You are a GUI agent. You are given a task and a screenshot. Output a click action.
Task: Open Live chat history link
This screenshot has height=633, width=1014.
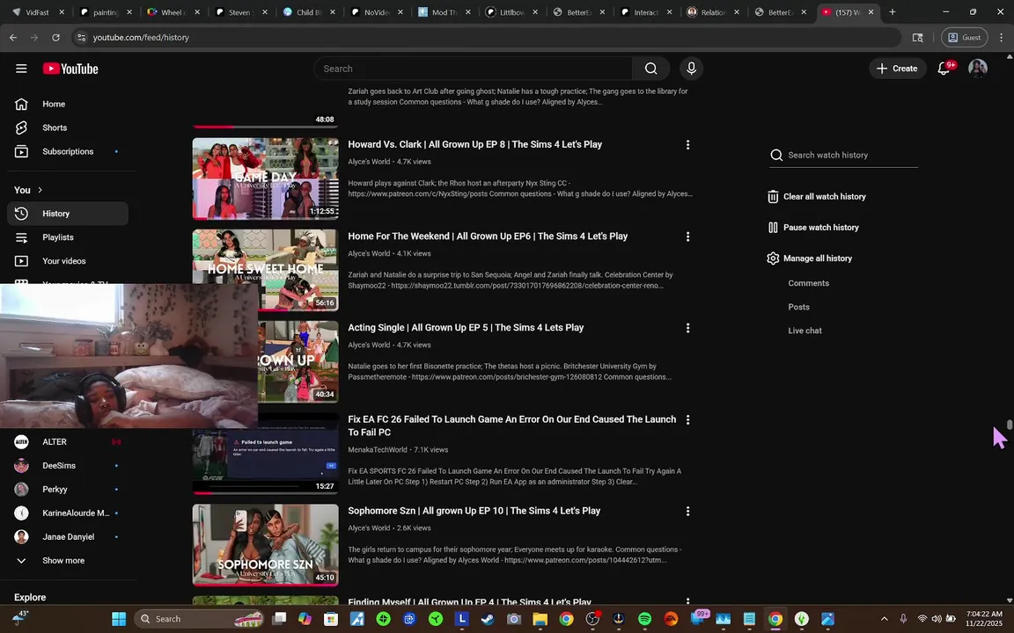click(805, 331)
